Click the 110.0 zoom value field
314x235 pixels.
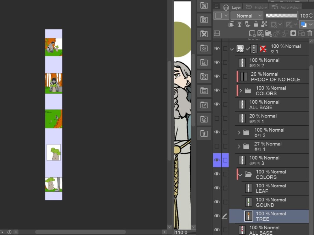tap(181, 232)
